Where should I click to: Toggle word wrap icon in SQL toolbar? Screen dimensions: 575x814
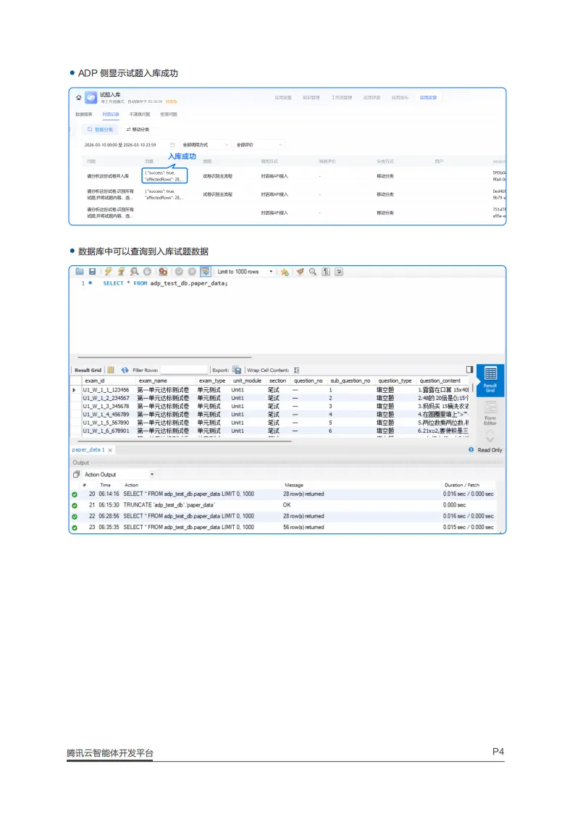(x=339, y=272)
